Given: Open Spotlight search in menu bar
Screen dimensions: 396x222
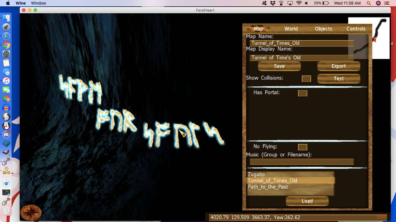Looking at the screenshot, I should (369, 3).
